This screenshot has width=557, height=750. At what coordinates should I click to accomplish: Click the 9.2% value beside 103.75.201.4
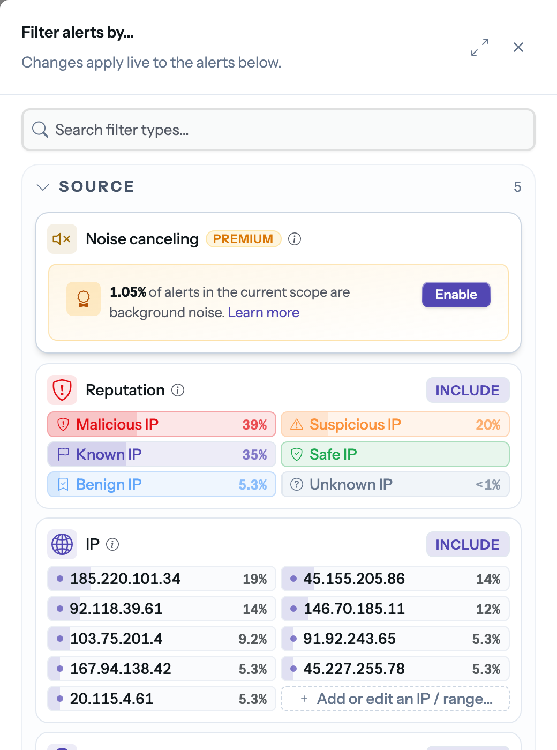(x=253, y=639)
